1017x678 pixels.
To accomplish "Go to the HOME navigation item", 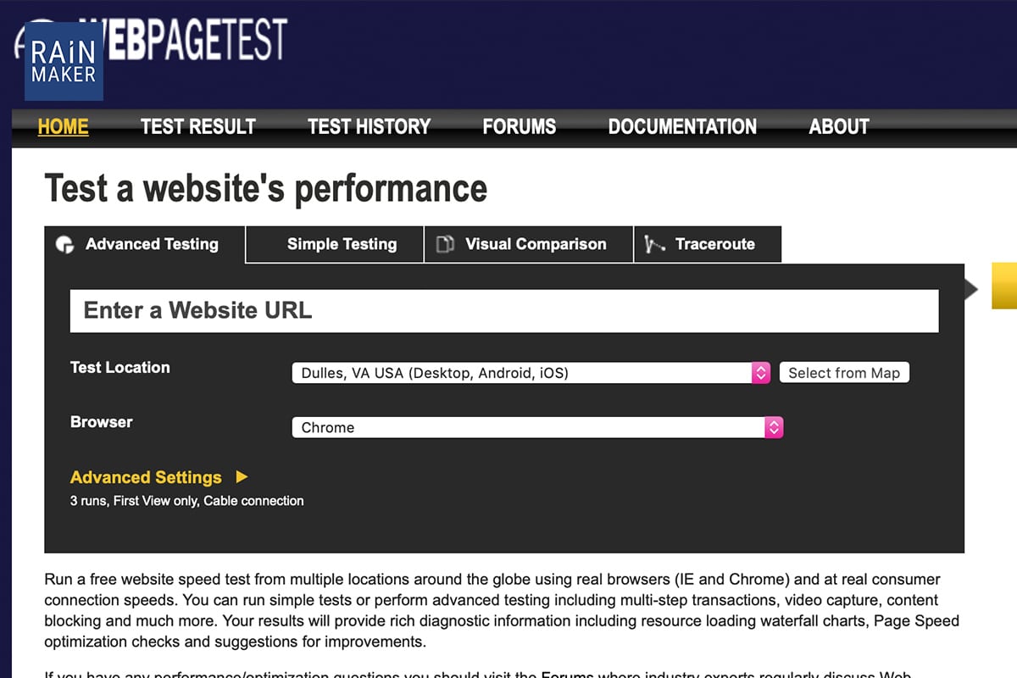I will [x=63, y=127].
